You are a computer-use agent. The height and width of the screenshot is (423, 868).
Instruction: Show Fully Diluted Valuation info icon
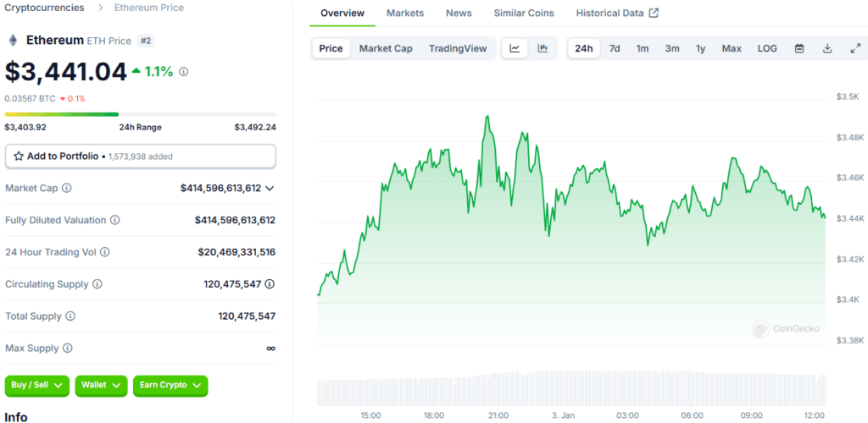pos(114,220)
